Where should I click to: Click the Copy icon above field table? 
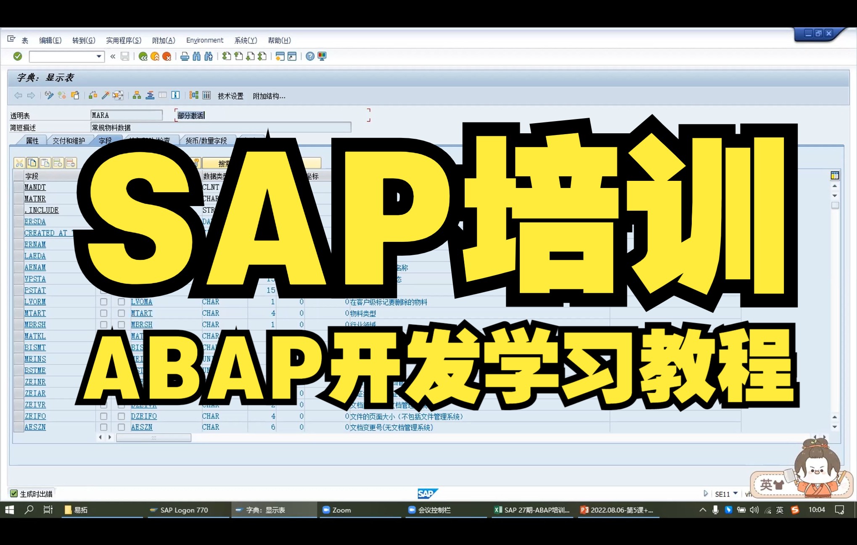click(32, 163)
